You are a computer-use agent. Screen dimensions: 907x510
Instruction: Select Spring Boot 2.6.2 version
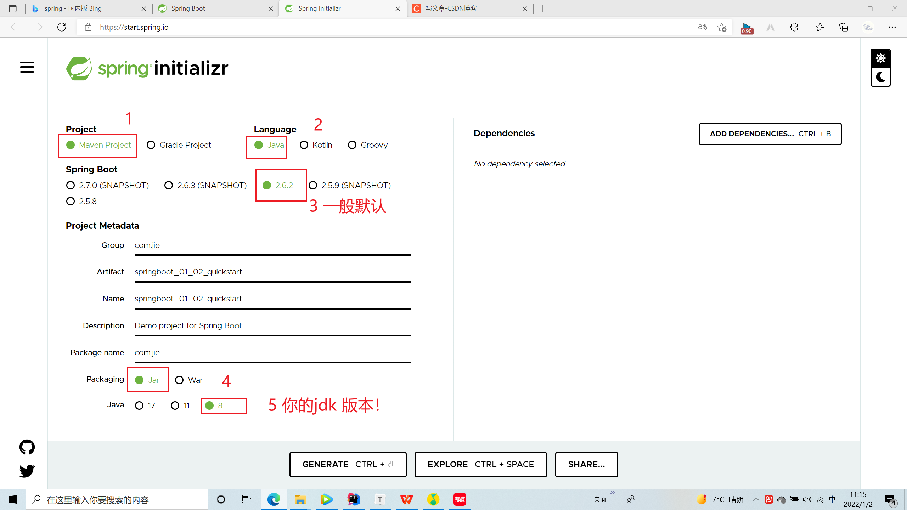pos(278,185)
